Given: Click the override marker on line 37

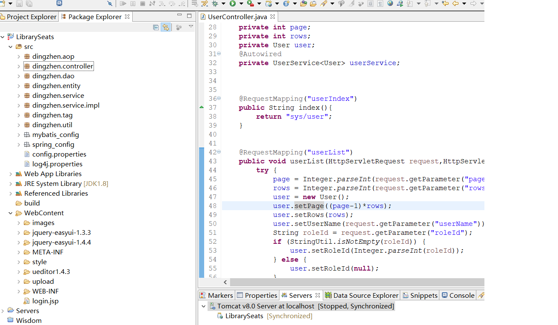Looking at the screenshot, I should coord(202,108).
